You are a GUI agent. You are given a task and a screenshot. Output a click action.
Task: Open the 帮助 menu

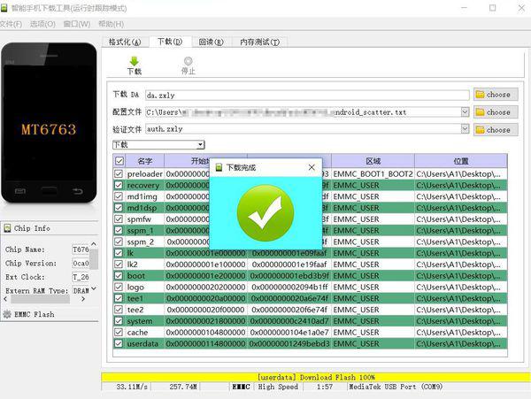tap(111, 24)
